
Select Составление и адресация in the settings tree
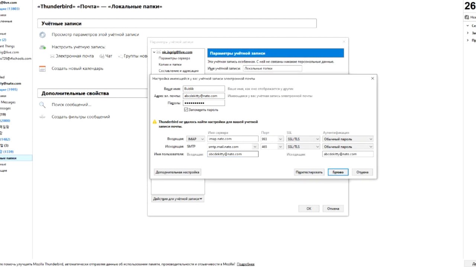click(178, 71)
